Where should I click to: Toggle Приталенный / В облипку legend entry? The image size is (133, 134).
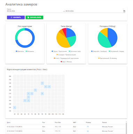click(x=108, y=58)
